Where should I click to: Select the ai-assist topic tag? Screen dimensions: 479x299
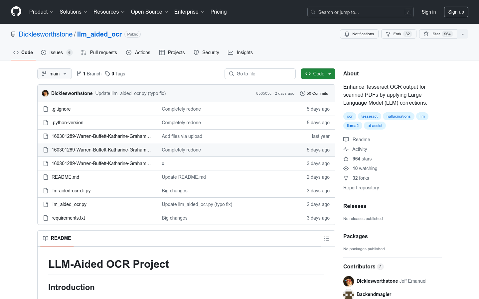[x=375, y=126]
